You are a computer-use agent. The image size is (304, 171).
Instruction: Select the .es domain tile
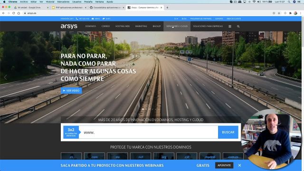[x=71, y=156]
